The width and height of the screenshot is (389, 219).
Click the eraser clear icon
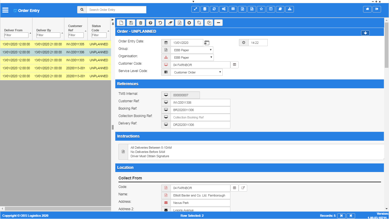[x=170, y=23]
